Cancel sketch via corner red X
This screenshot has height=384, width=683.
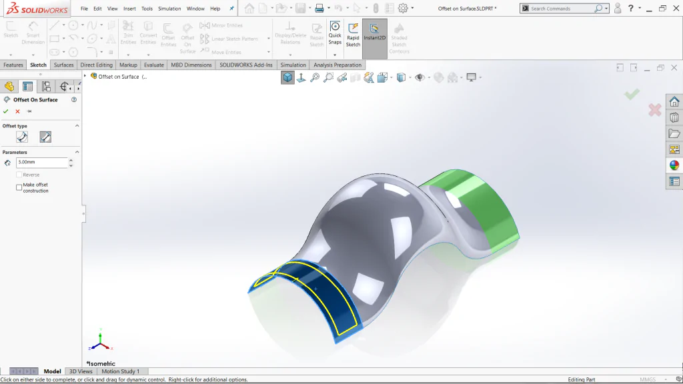655,110
